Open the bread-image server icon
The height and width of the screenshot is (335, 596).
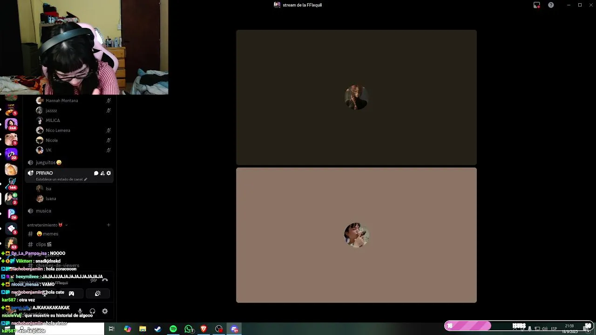11,169
